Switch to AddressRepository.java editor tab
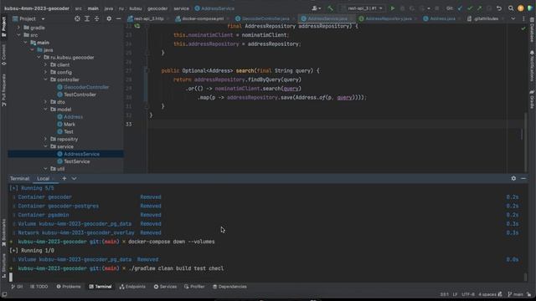This screenshot has width=536, height=301. [385, 18]
